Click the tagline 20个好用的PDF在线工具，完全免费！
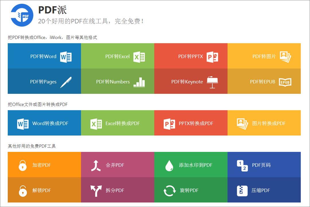 coord(91,21)
